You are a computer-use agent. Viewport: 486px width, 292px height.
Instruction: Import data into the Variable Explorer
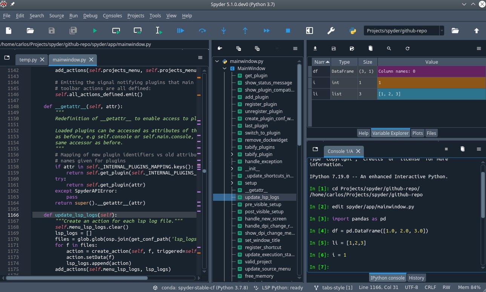pos(315,48)
